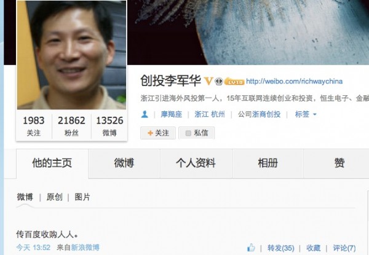Click the gold V verification badge
Screen dimensions: 369x255
(x=208, y=81)
